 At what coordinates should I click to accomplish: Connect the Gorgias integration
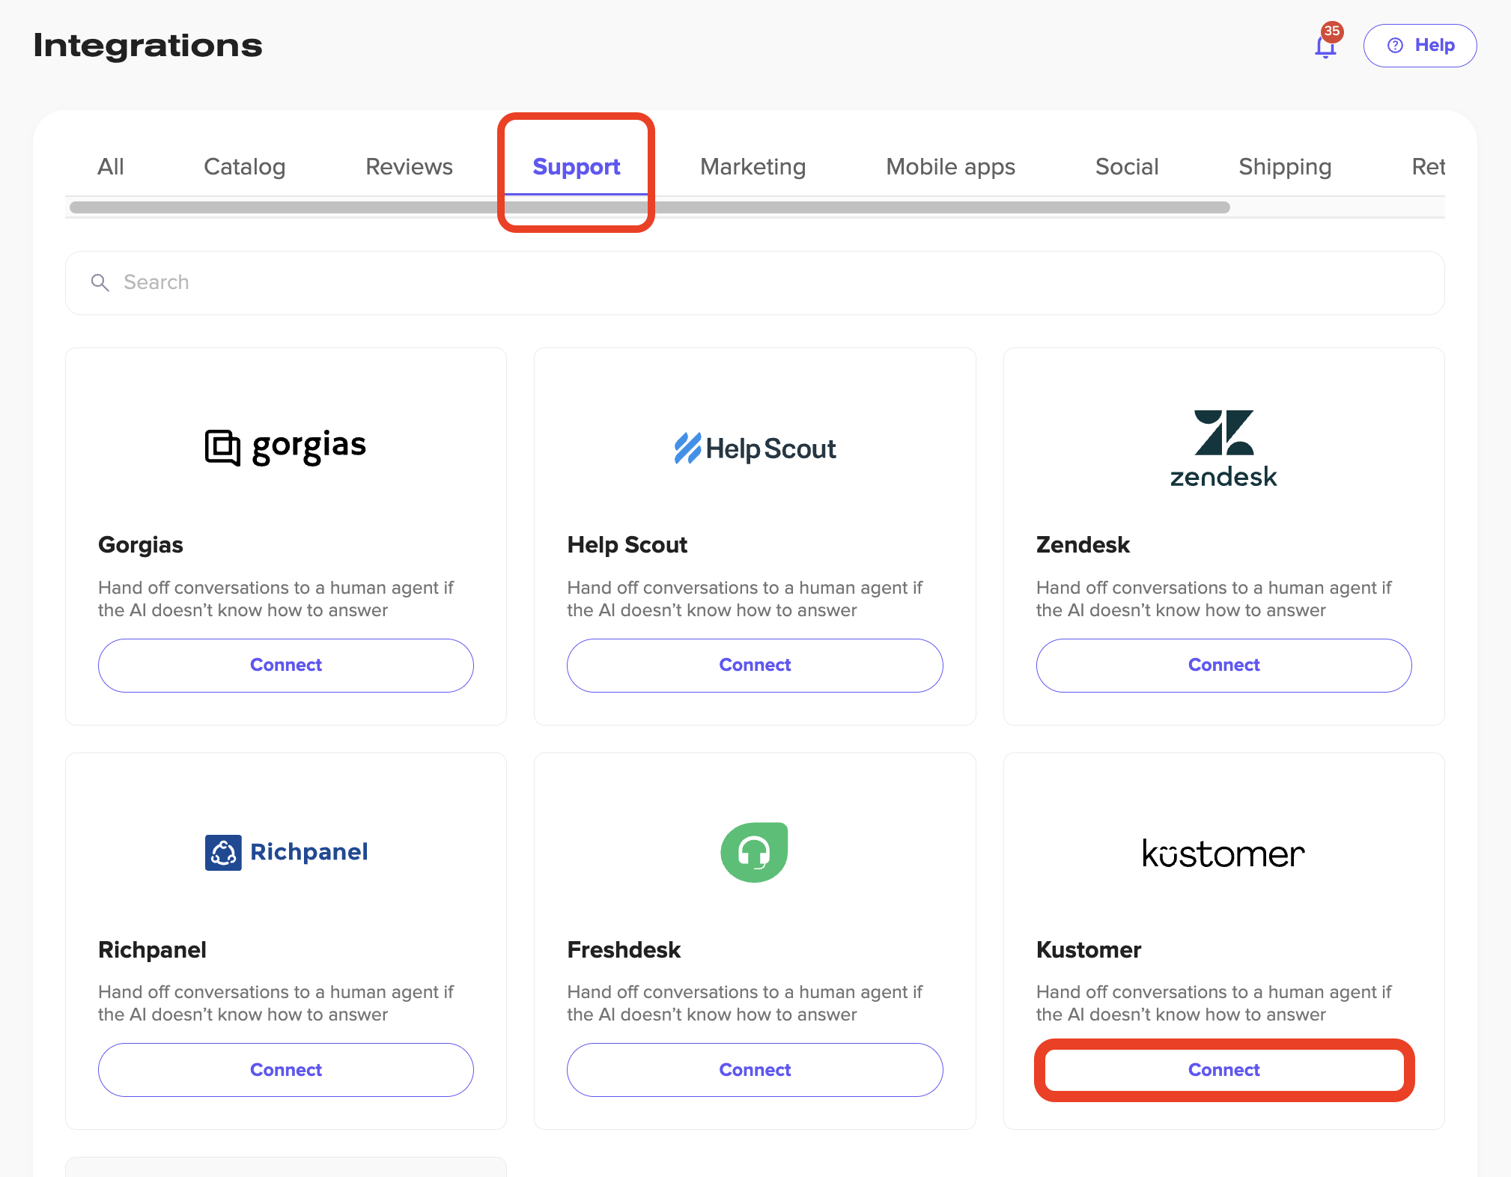coord(285,665)
